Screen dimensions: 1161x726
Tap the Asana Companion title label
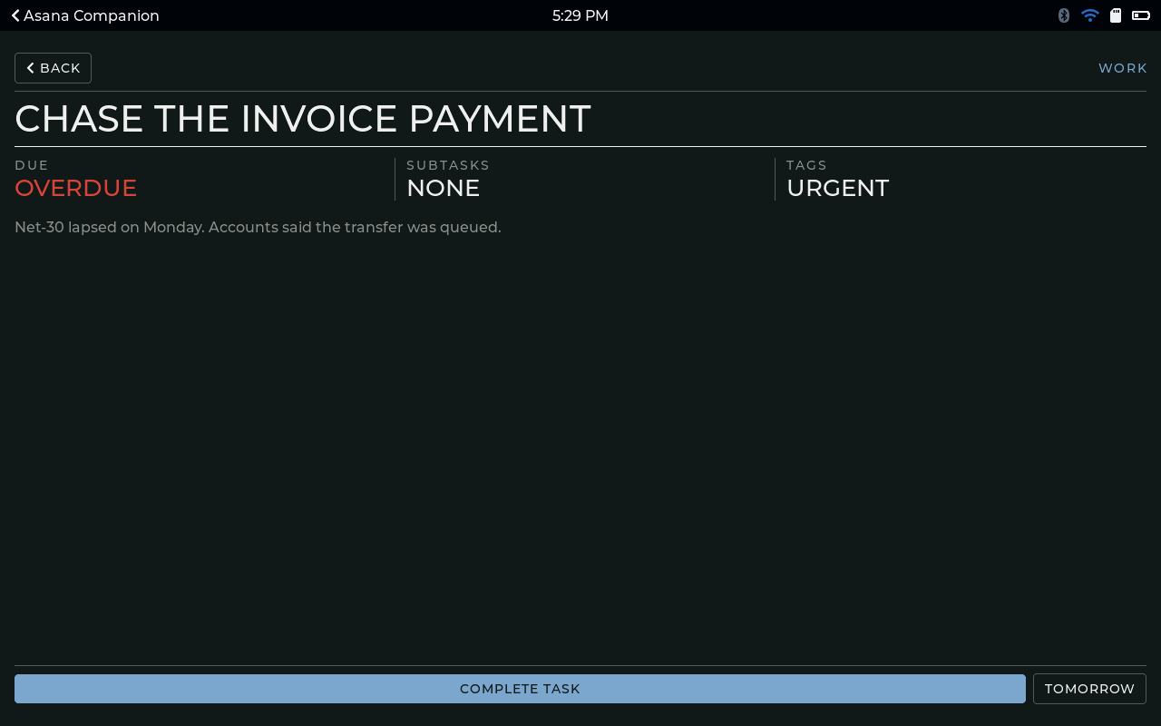(x=92, y=15)
